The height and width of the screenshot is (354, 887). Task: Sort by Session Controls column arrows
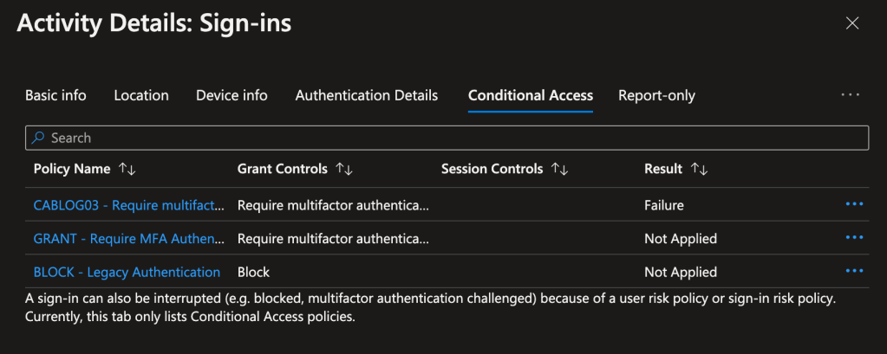click(x=559, y=170)
